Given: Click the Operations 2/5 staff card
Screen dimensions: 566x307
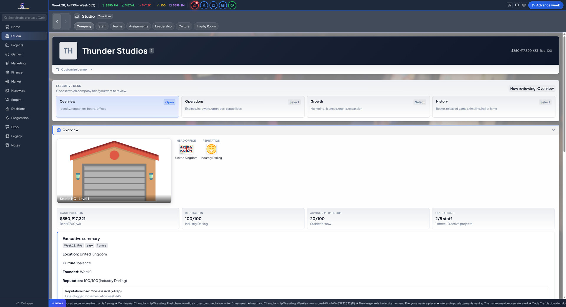Looking at the screenshot, I should click(493, 218).
